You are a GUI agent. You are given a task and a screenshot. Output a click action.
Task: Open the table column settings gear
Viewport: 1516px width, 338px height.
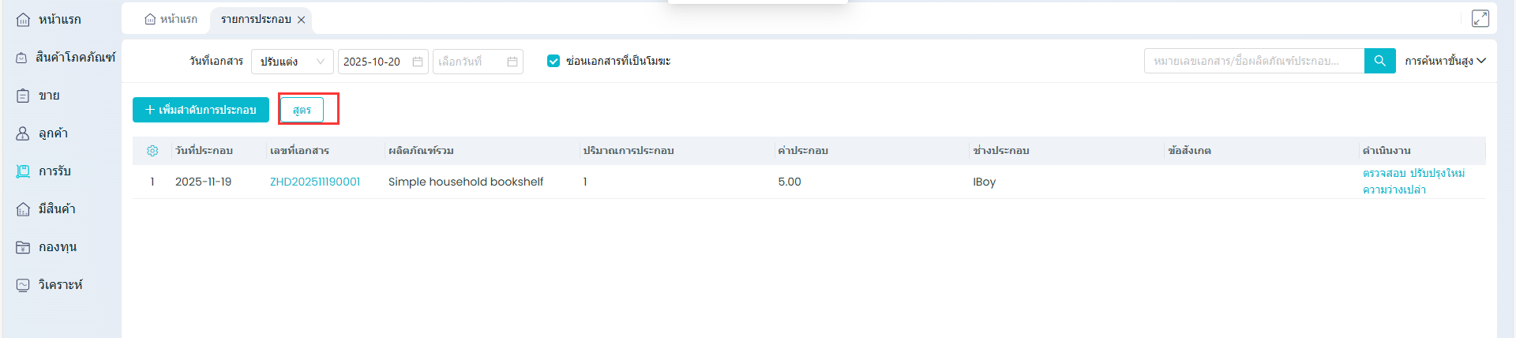pos(152,151)
